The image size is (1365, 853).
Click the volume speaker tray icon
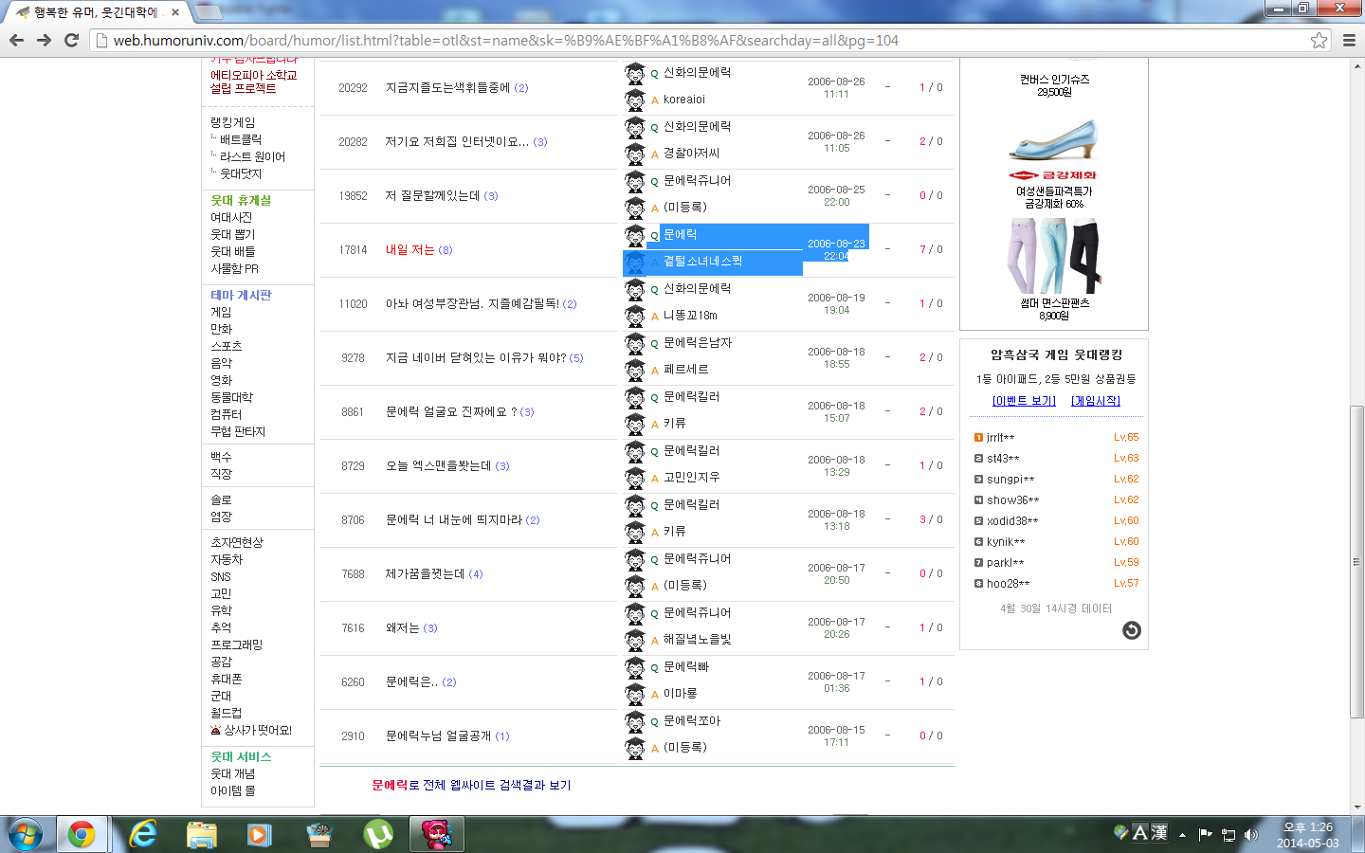coord(1251,835)
